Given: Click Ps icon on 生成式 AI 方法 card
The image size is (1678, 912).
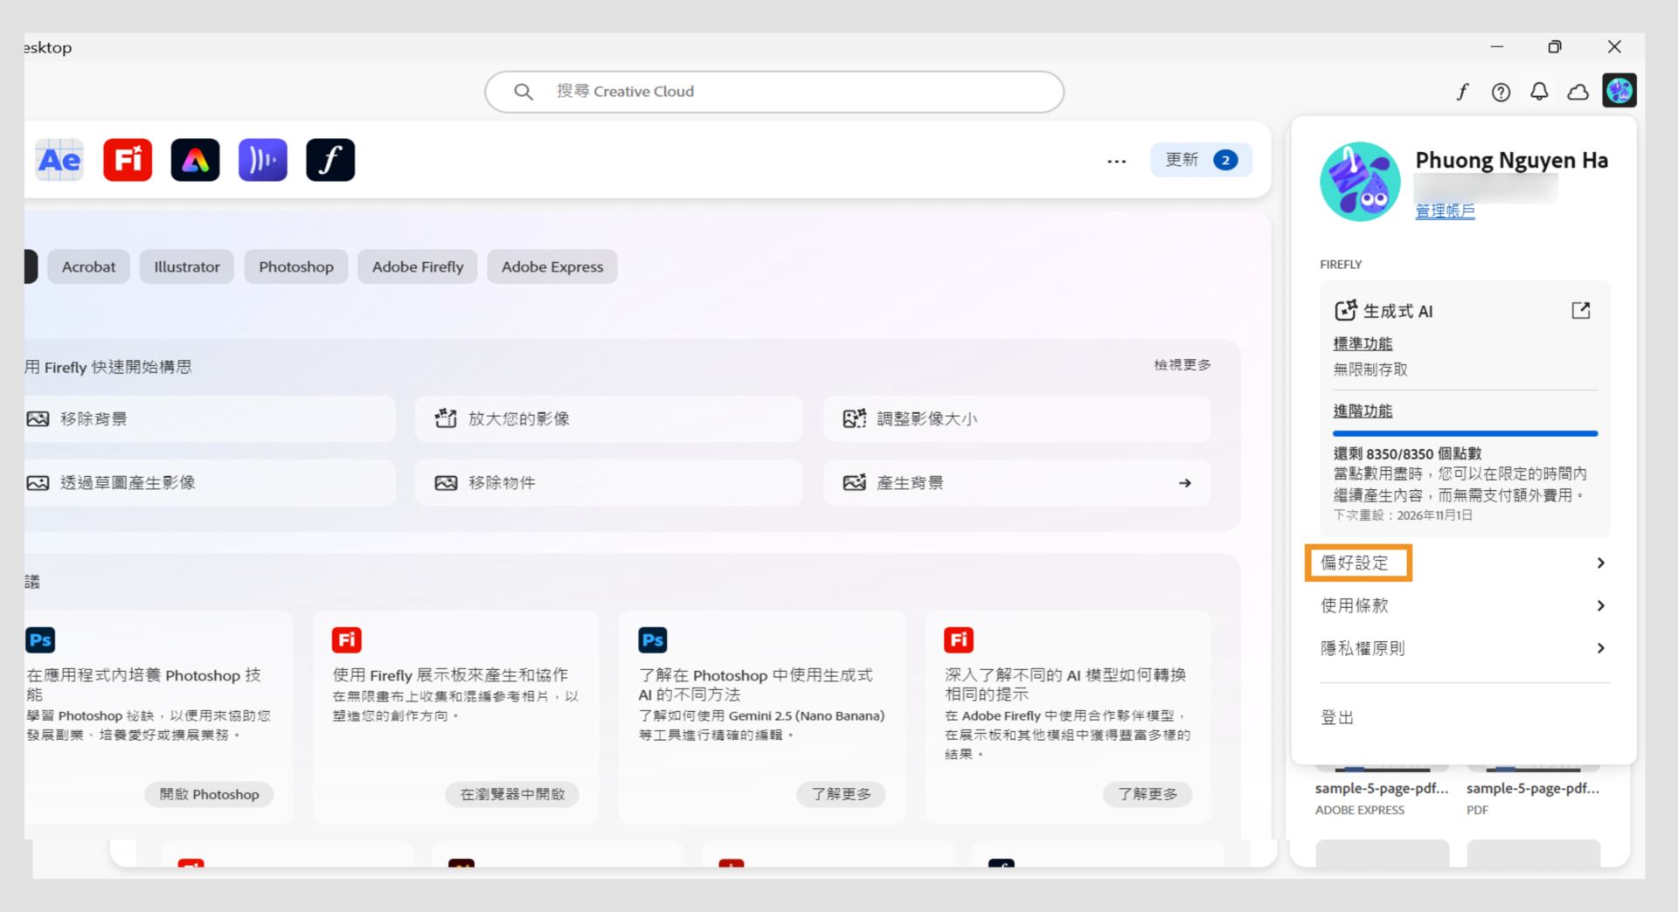Looking at the screenshot, I should [653, 639].
